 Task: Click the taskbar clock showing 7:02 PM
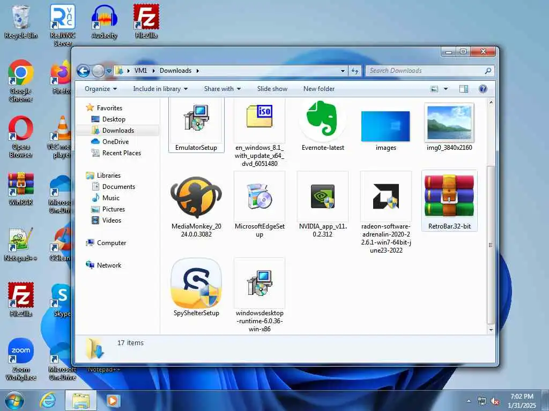[522, 401]
